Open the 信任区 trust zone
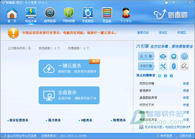The height and width of the screenshot is (139, 195). pyautogui.click(x=163, y=33)
